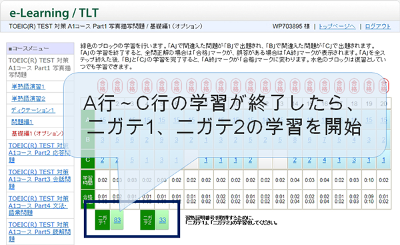Click the green 学習時間 row header
The height and width of the screenshot is (245, 400).
pos(87,180)
